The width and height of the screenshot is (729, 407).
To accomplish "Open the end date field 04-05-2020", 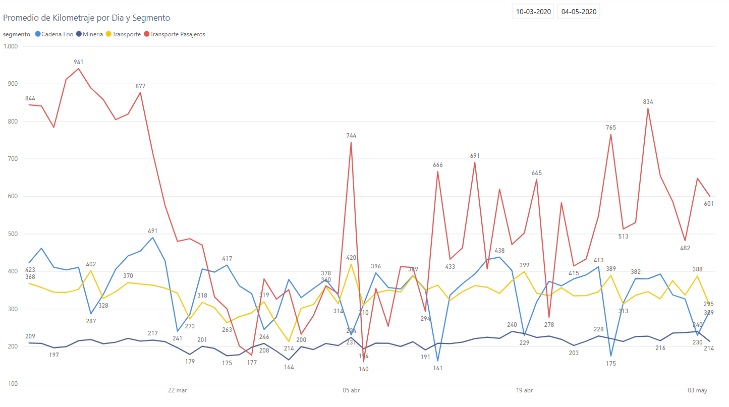I will (x=579, y=11).
